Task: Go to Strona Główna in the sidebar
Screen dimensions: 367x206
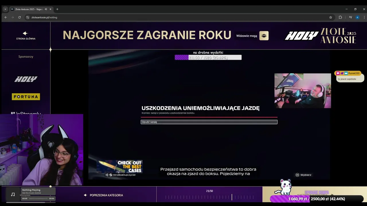Action: (x=26, y=35)
